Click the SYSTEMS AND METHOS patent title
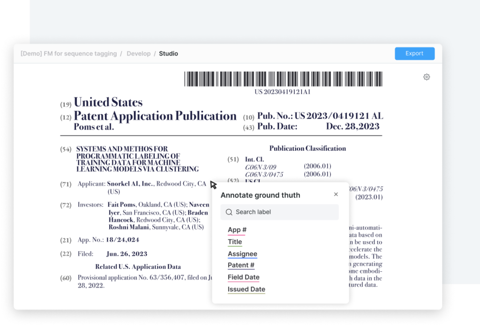Viewport: 480px width, 326px height. [x=137, y=159]
